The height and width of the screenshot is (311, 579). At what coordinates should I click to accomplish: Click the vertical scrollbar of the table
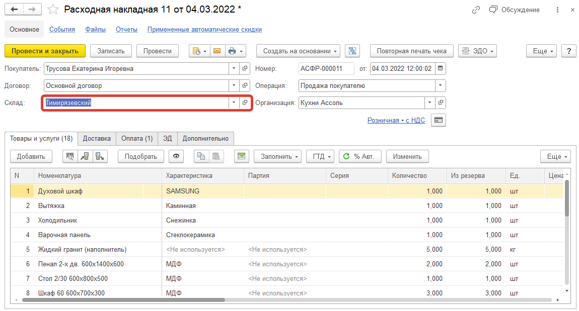[x=567, y=197]
